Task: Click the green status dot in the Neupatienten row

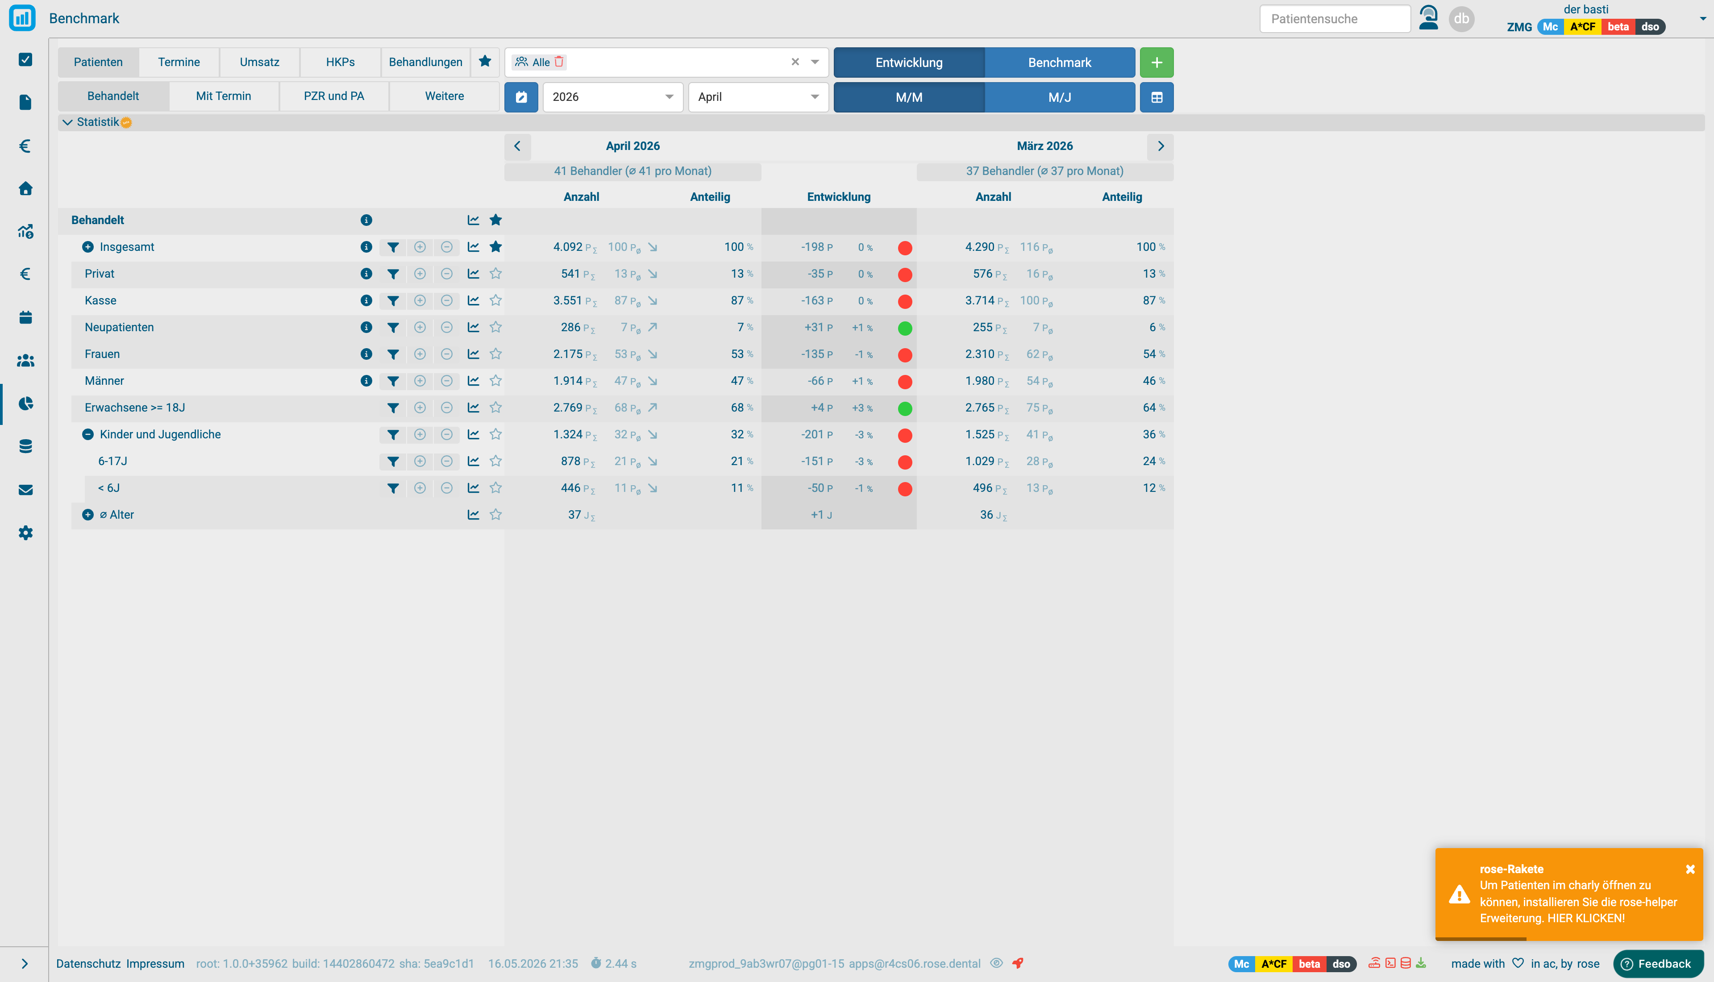Action: tap(905, 329)
